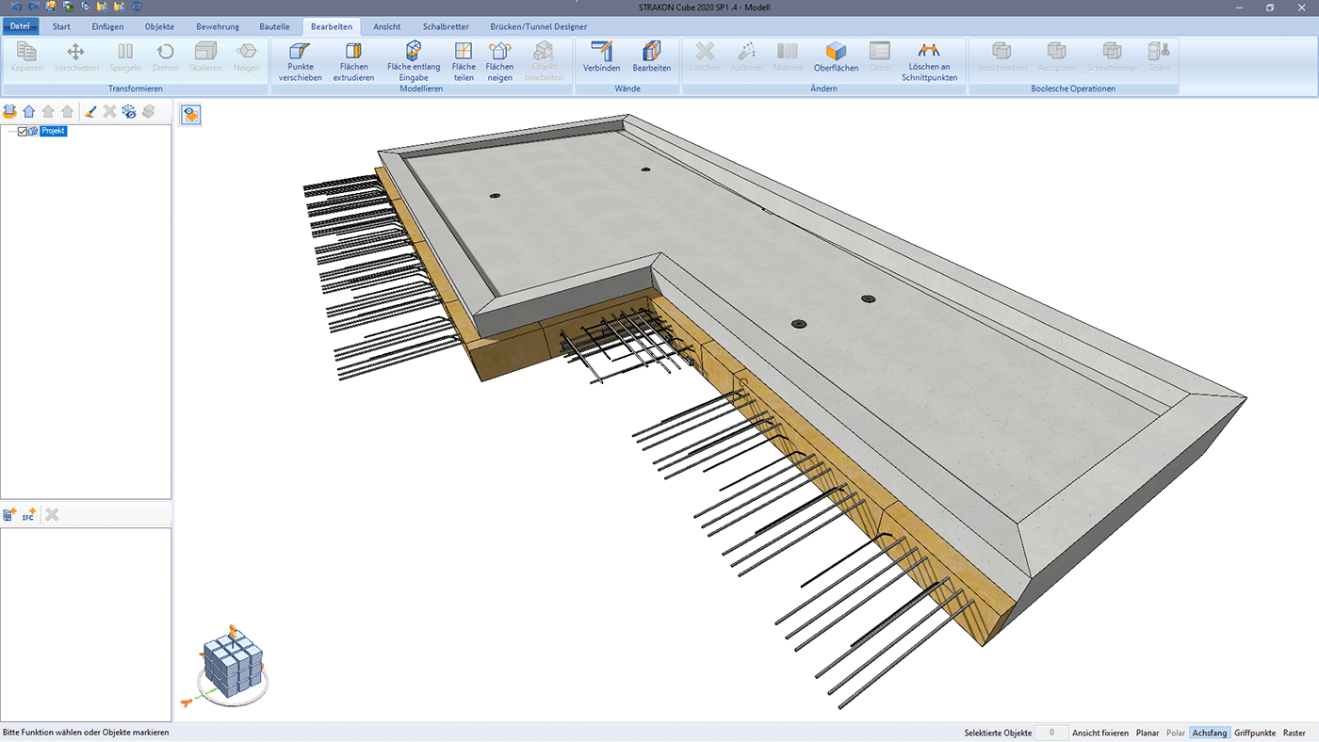Open the Datei file menu
The height and width of the screenshot is (742, 1319).
(20, 26)
